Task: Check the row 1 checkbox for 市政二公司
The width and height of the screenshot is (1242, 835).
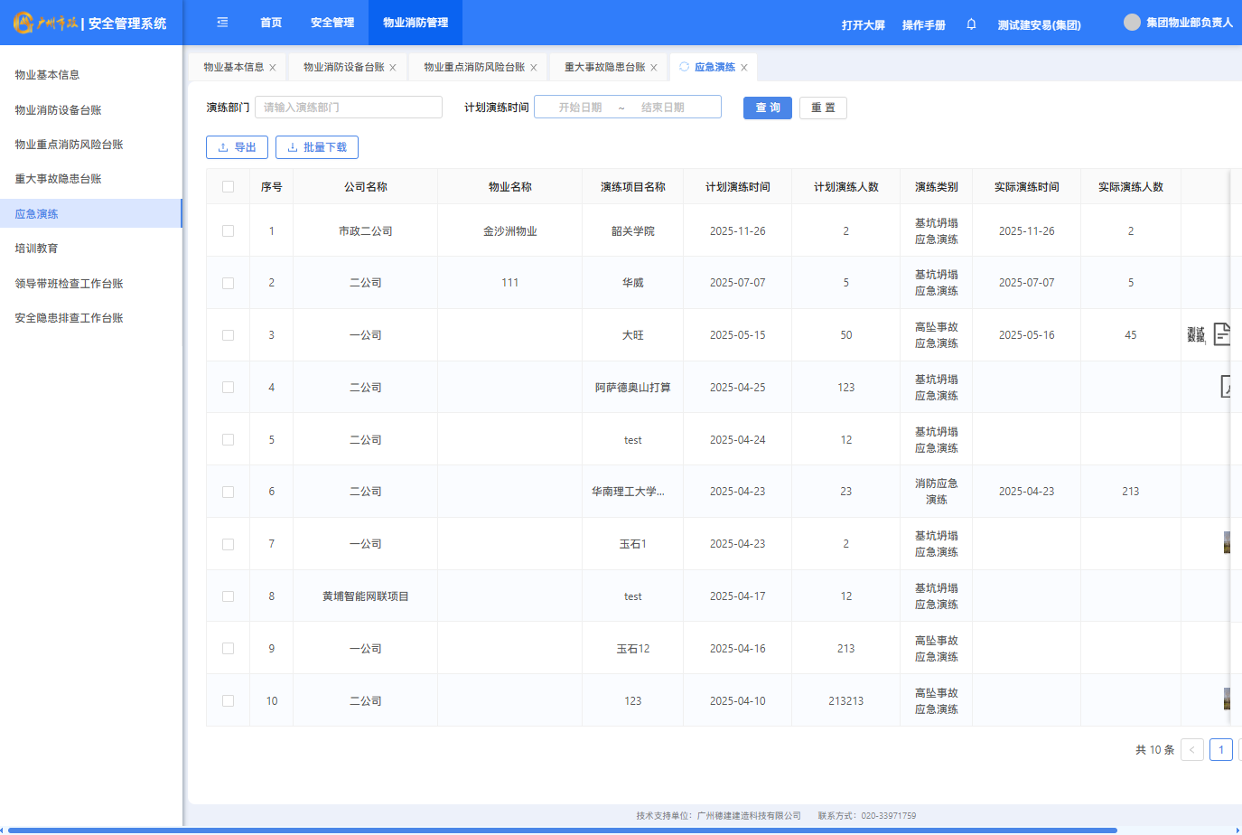Action: tap(228, 231)
